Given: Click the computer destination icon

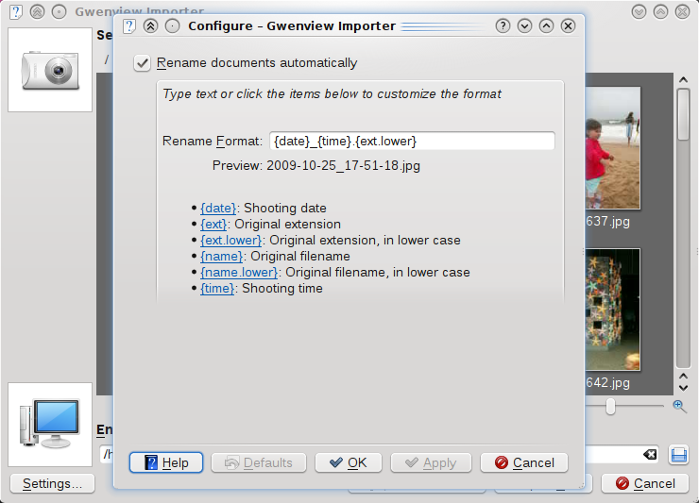Looking at the screenshot, I should coord(50,425).
